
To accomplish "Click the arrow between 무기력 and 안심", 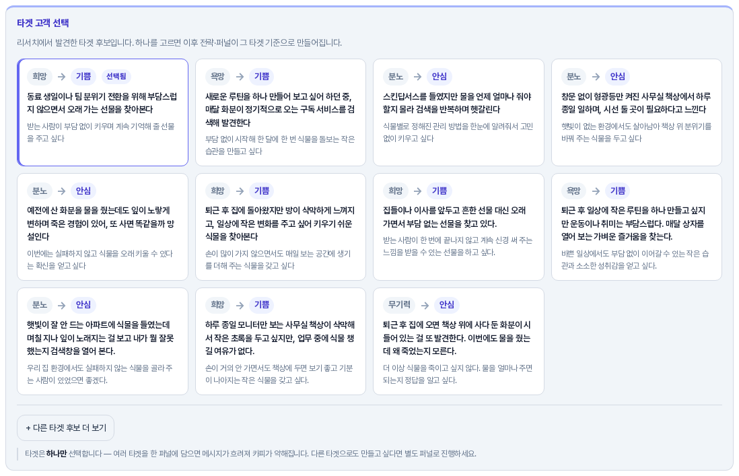I will (x=425, y=306).
